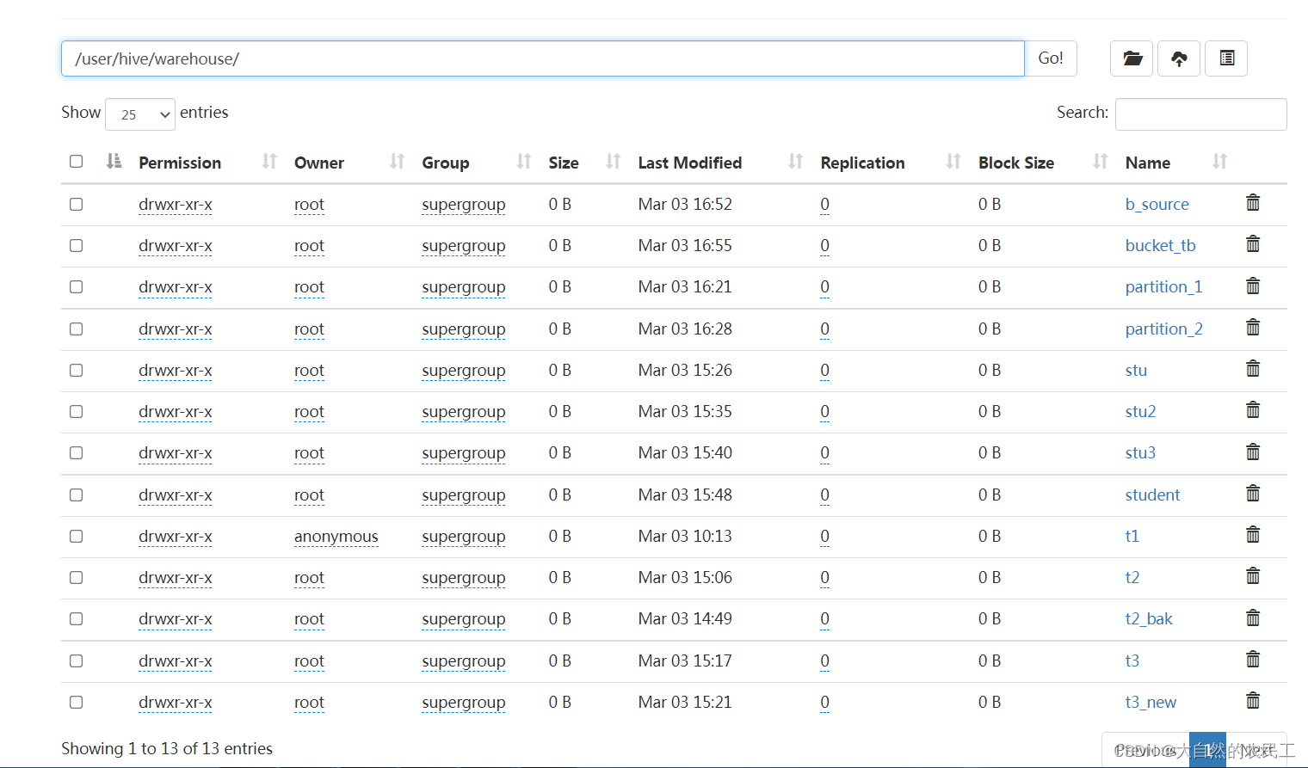Click the trash icon beside stu3
This screenshot has width=1308, height=768.
point(1253,451)
